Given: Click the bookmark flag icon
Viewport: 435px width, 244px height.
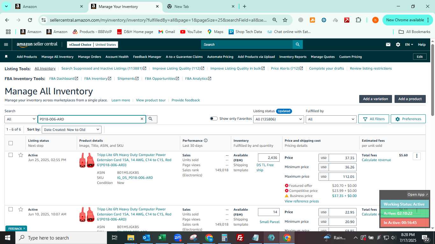Looking at the screenshot, I should point(6,57).
